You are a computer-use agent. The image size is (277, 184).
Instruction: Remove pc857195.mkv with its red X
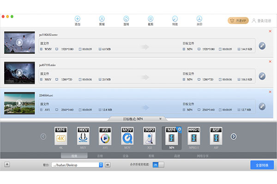(x=270, y=61)
